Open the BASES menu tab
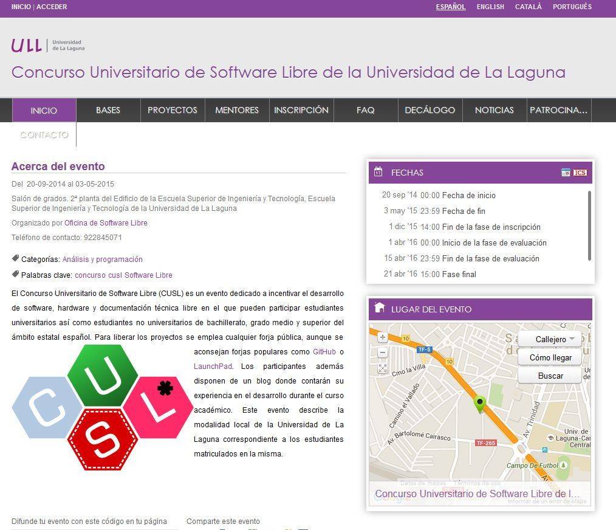616x530 pixels. click(108, 110)
